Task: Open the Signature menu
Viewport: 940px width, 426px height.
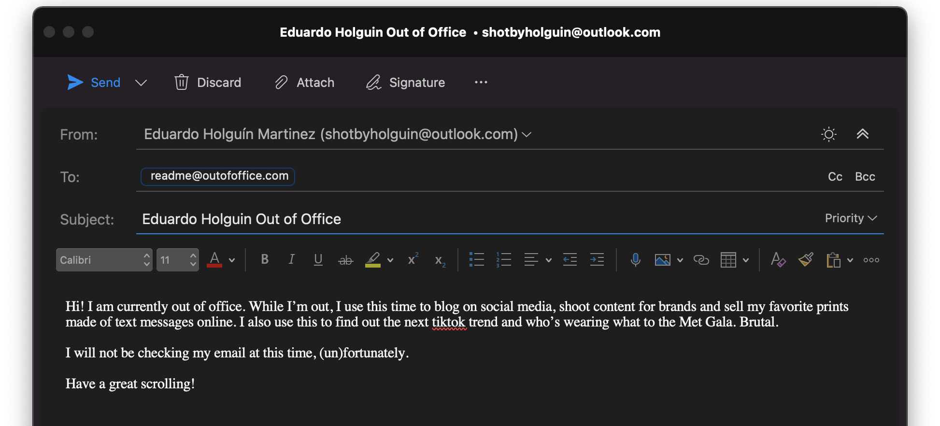Action: point(405,83)
